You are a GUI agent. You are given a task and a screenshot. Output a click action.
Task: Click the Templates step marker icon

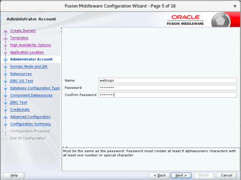(6, 38)
